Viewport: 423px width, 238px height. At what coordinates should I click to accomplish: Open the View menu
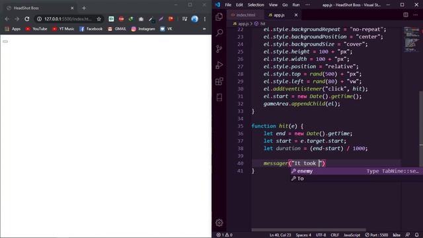(x=273, y=5)
